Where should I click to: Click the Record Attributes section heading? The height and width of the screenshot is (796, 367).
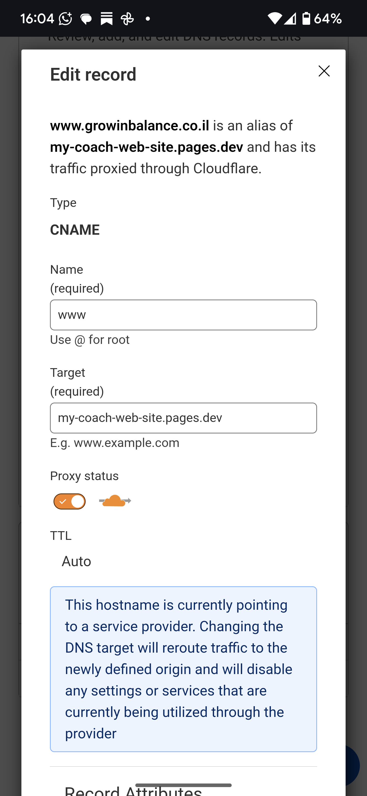pyautogui.click(x=133, y=790)
